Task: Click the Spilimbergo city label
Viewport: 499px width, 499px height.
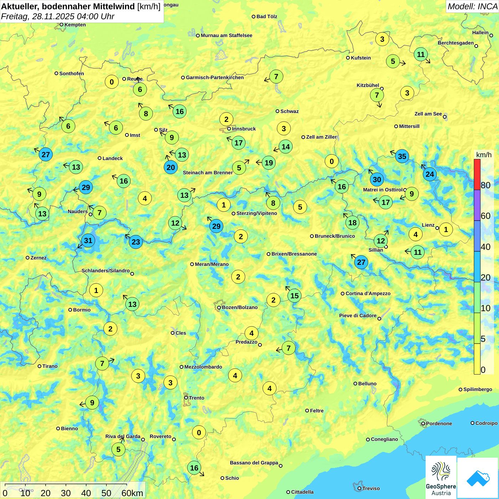Action: pyautogui.click(x=478, y=389)
